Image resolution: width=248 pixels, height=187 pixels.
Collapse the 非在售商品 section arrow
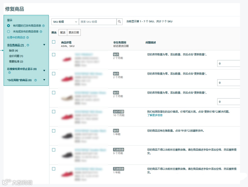click(44, 45)
